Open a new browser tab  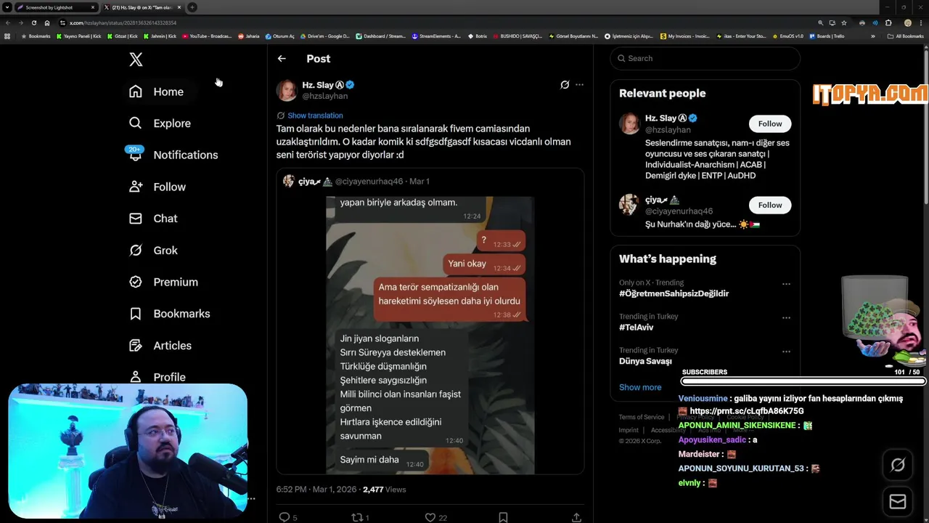pos(192,7)
